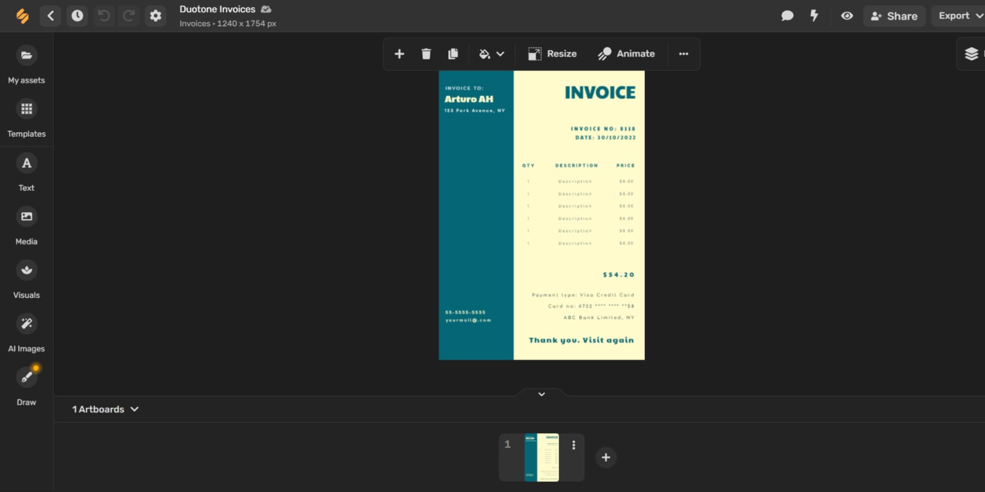This screenshot has height=492, width=985.
Task: Open version history with the clock icon
Action: (x=77, y=16)
